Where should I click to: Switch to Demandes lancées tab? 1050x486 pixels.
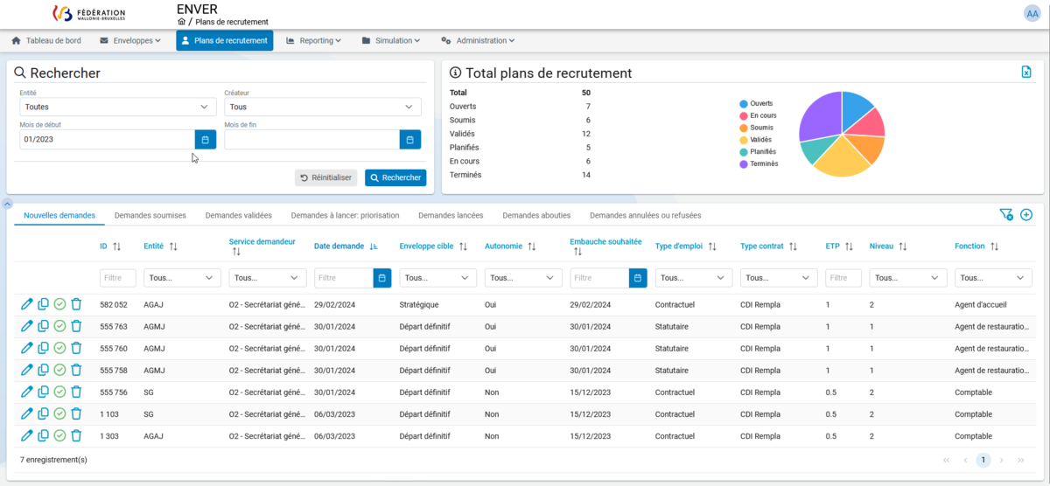(x=451, y=215)
